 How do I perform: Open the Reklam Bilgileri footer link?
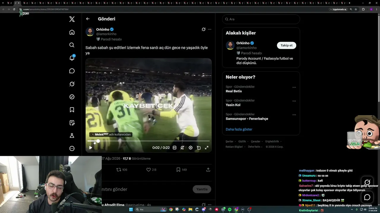pos(234,147)
